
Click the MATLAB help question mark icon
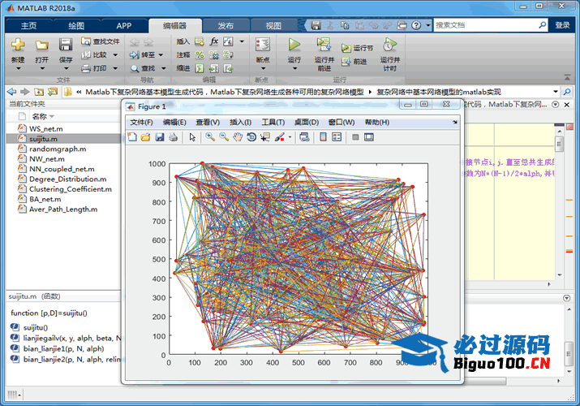pyautogui.click(x=416, y=25)
